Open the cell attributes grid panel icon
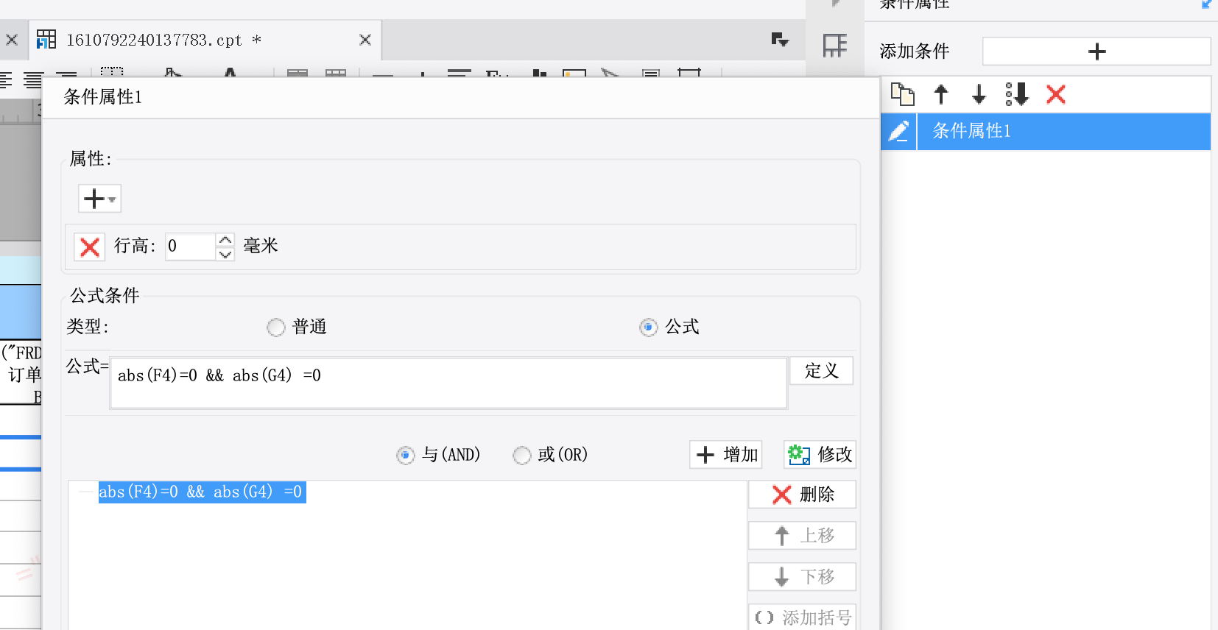Viewport: 1218px width, 630px height. 835,46
